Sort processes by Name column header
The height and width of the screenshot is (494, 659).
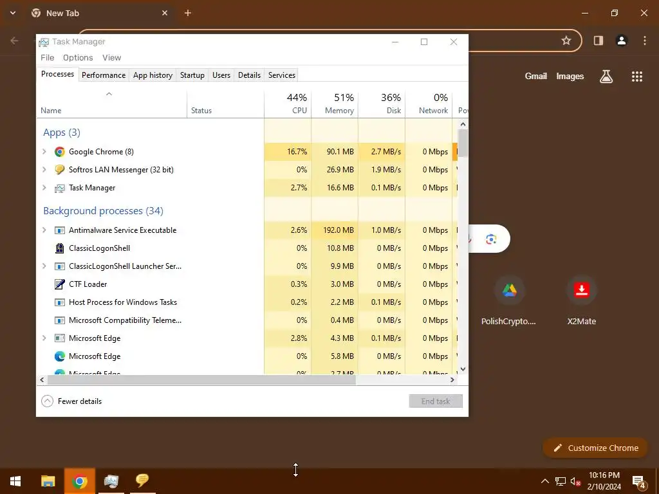pos(112,104)
